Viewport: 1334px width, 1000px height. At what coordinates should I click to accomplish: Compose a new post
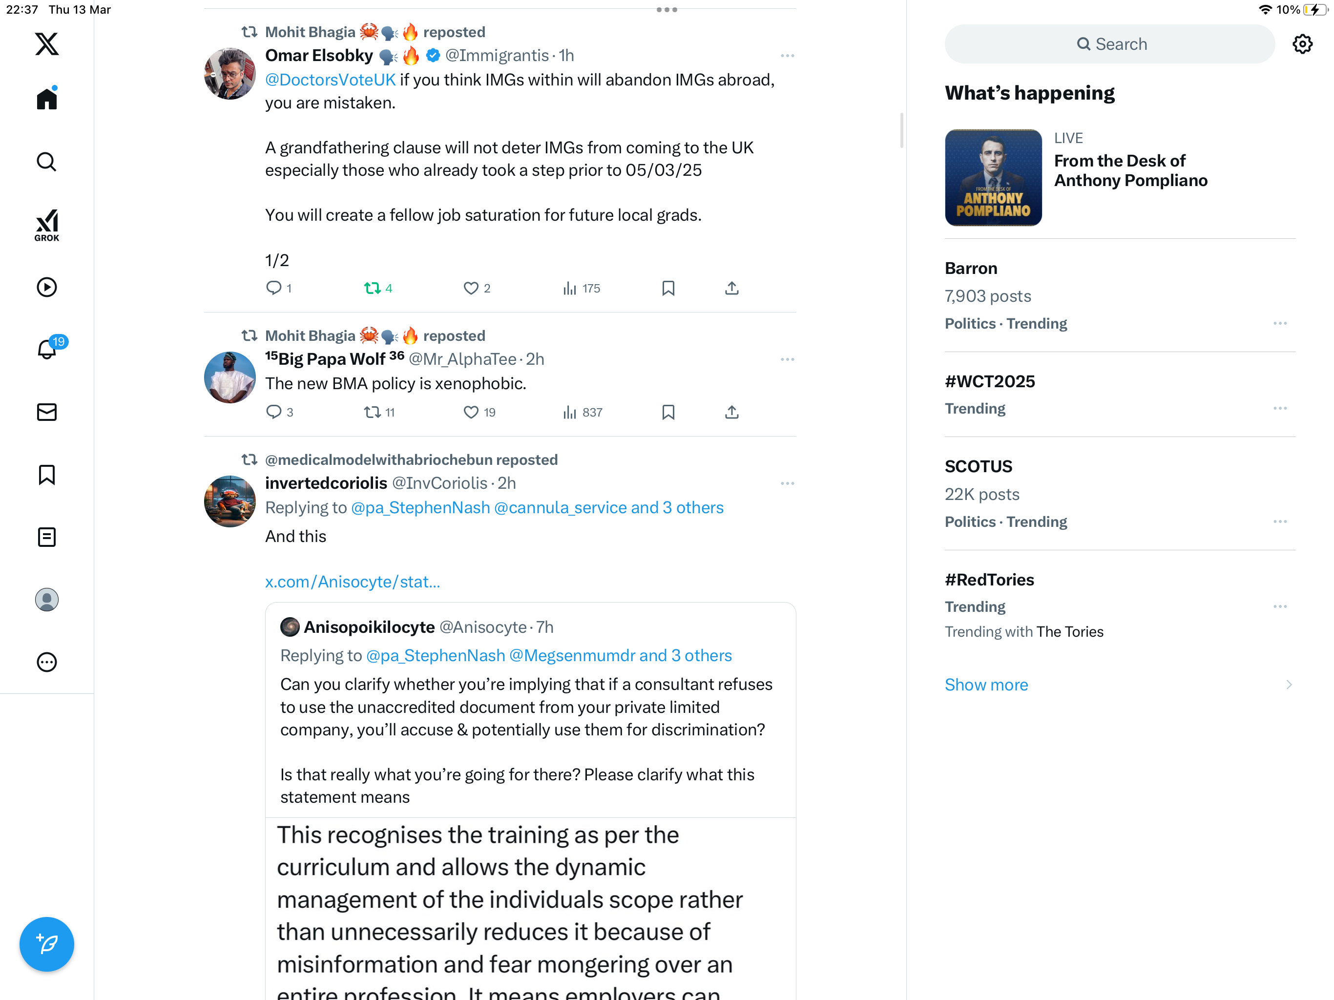(x=46, y=944)
